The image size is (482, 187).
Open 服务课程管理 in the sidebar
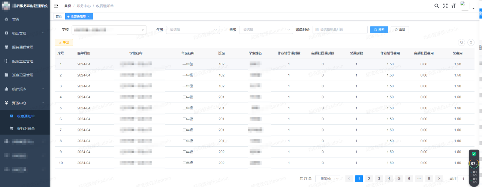25,47
